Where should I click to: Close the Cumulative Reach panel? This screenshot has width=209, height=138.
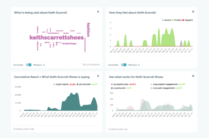(x=98, y=76)
